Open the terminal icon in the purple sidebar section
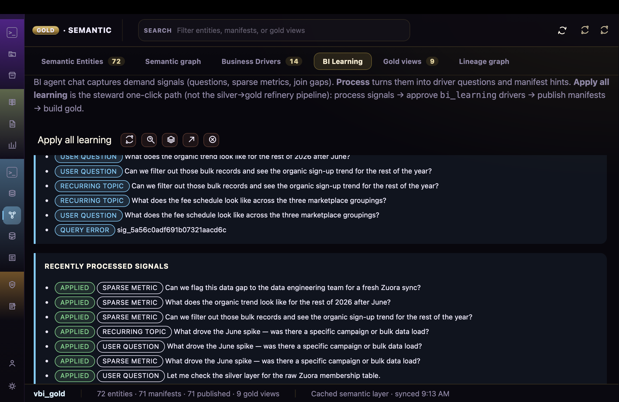The height and width of the screenshot is (402, 619). tap(12, 33)
